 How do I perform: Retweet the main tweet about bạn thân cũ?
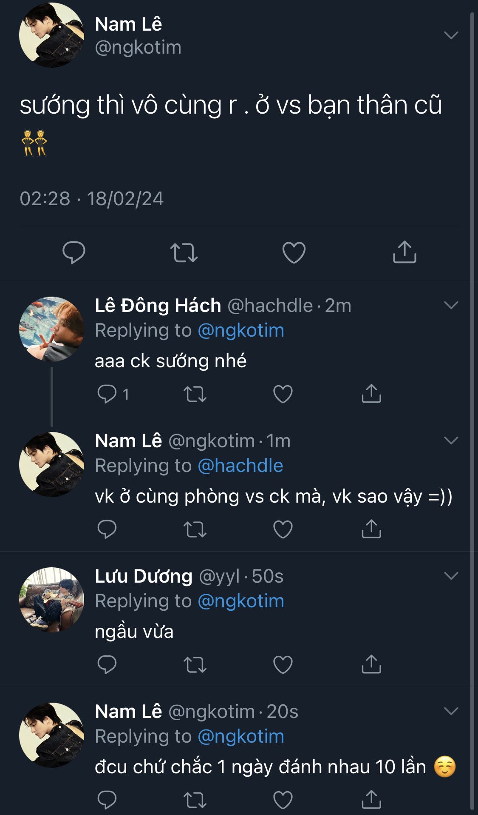click(x=184, y=252)
